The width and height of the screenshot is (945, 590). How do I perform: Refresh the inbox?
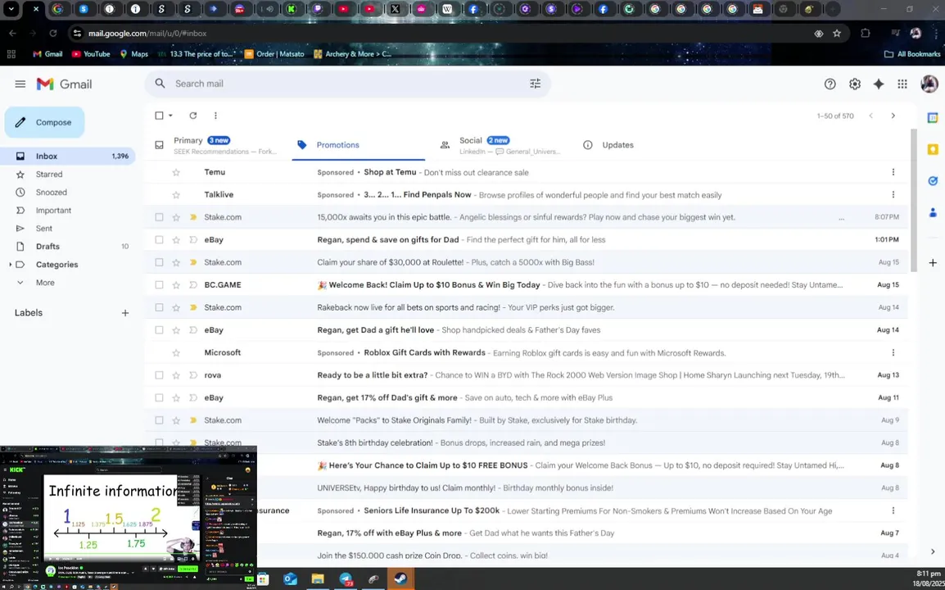coord(193,116)
